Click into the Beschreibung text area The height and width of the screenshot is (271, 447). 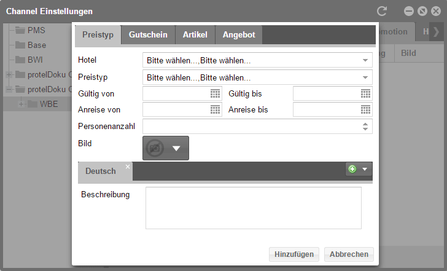(253, 208)
